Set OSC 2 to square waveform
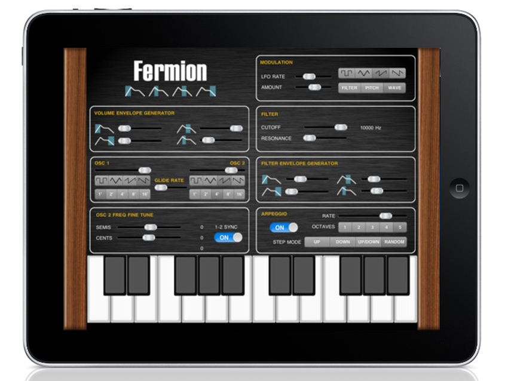Screen dimensions: 508x381 click(197, 180)
